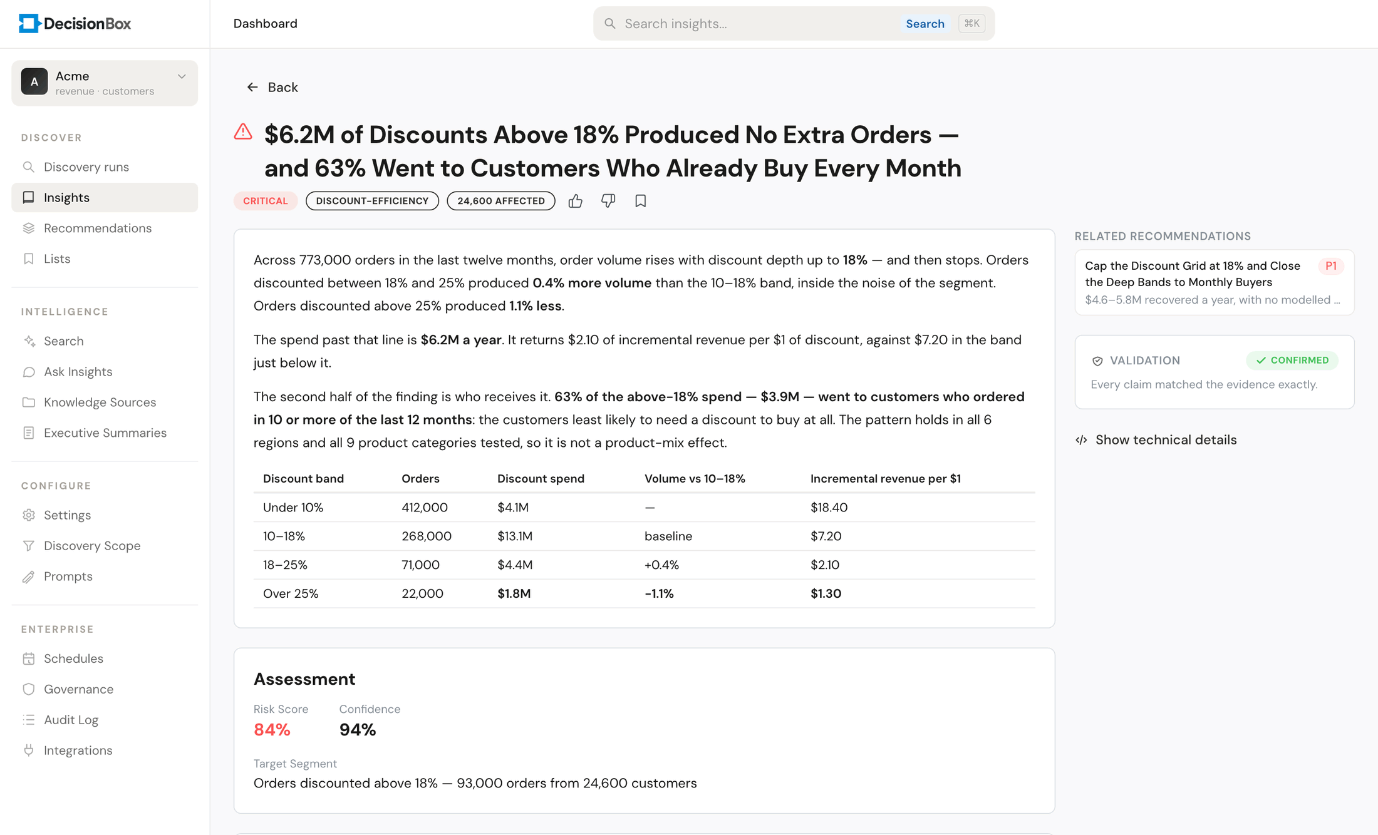Click the Back arrow link
Image resolution: width=1378 pixels, height=835 pixels.
[272, 88]
